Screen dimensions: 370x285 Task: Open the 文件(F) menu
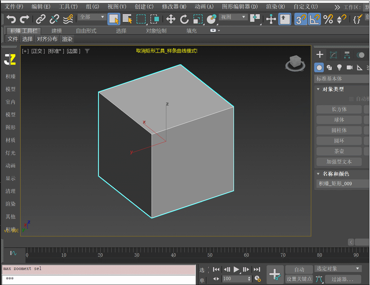[x=14, y=6]
